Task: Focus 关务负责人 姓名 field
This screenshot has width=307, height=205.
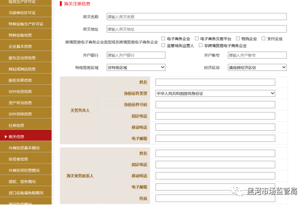Action: (215, 82)
